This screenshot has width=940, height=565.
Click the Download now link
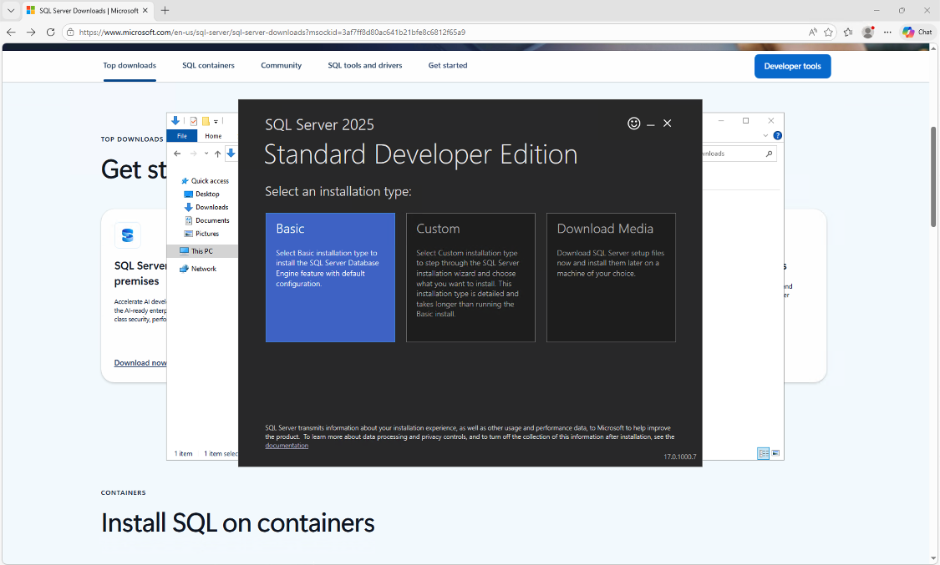140,363
